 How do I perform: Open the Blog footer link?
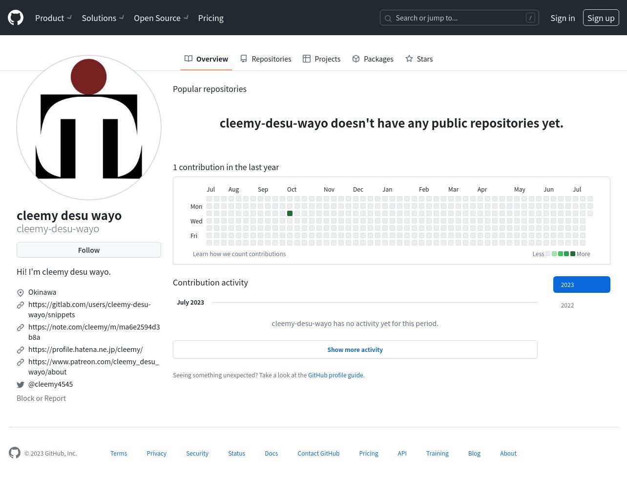click(474, 454)
